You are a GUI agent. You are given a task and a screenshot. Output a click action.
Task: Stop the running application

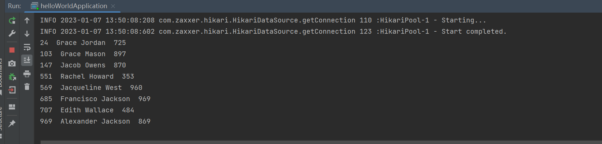click(12, 50)
